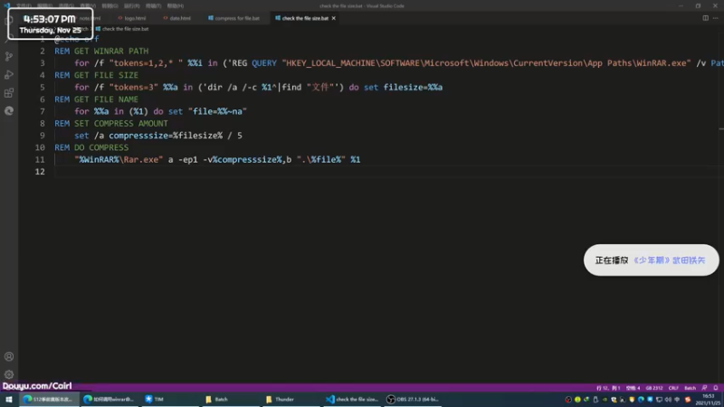Switch to VS Code taskbar button
The width and height of the screenshot is (724, 407).
352,399
